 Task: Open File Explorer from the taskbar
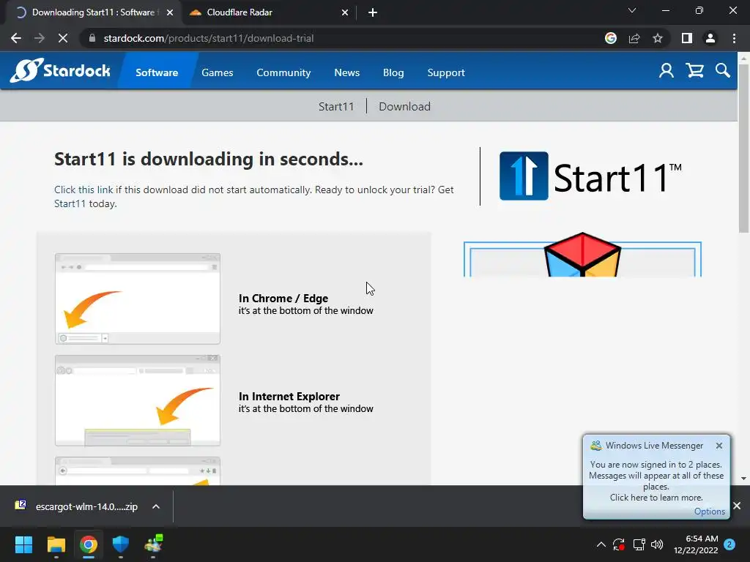click(56, 544)
